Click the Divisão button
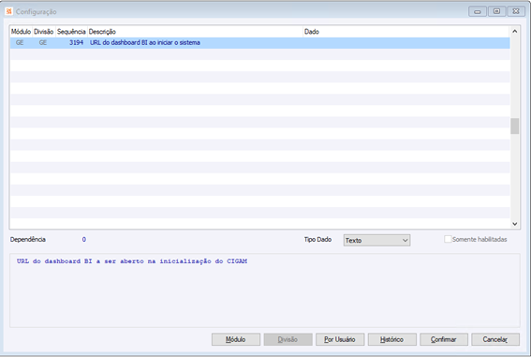Image resolution: width=531 pixels, height=357 pixels. (288, 339)
